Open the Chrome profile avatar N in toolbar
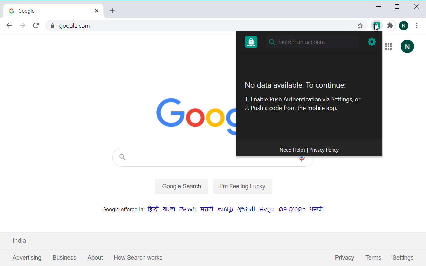426x266 pixels. [x=404, y=26]
